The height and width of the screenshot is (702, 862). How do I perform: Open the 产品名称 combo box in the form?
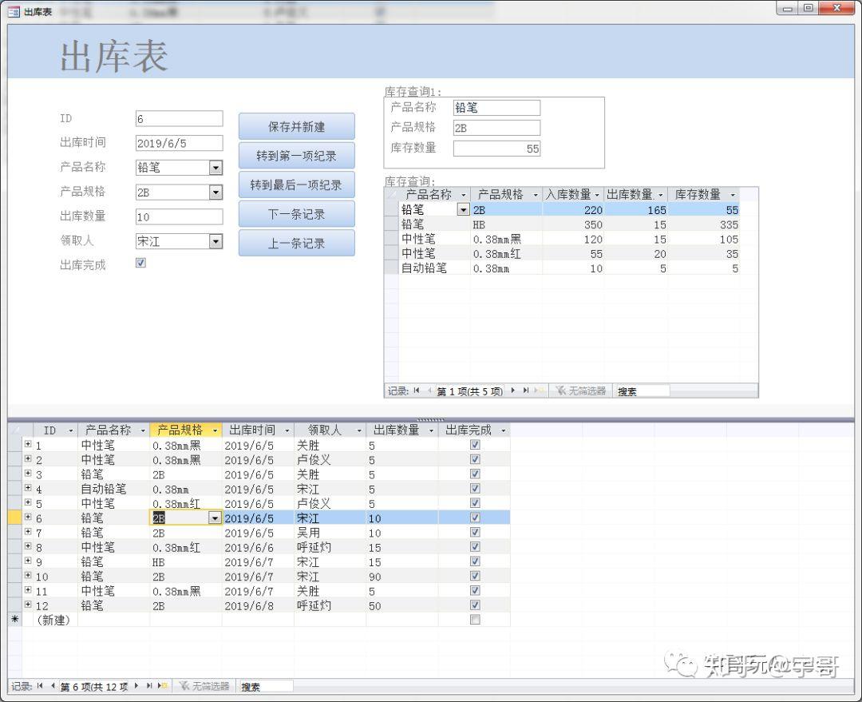216,167
